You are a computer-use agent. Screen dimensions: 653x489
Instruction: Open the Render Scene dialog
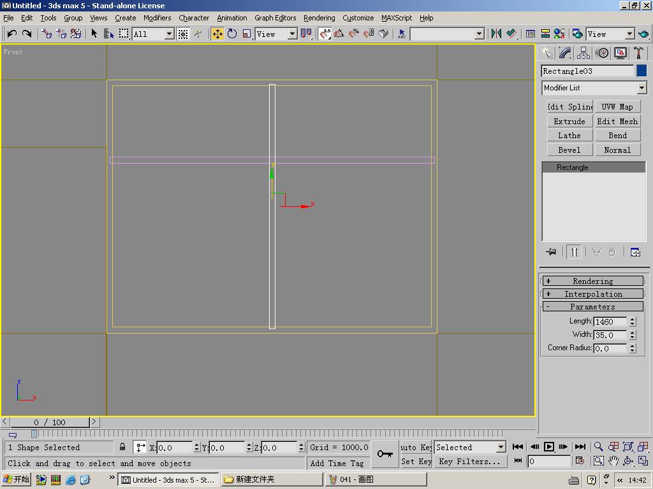(x=577, y=34)
